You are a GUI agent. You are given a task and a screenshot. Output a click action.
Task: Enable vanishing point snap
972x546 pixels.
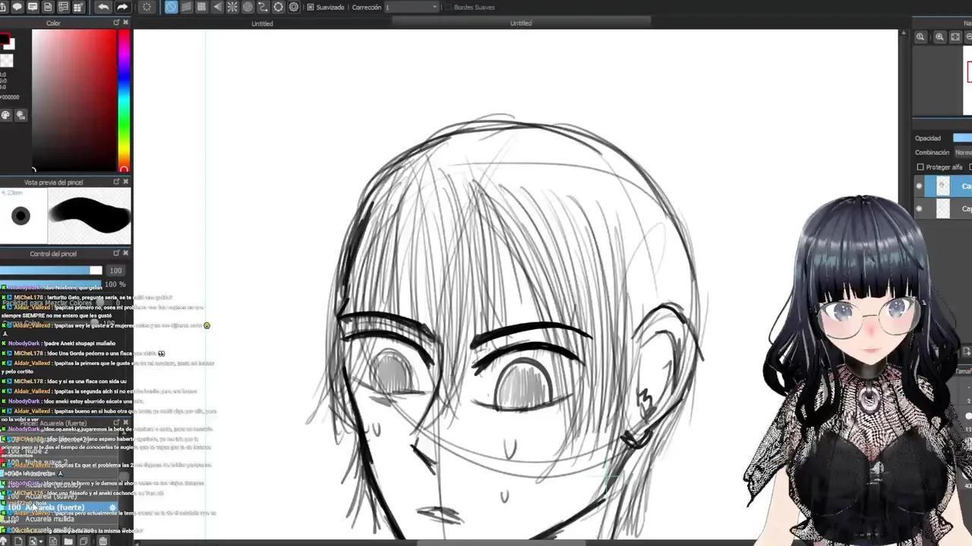pyautogui.click(x=217, y=7)
